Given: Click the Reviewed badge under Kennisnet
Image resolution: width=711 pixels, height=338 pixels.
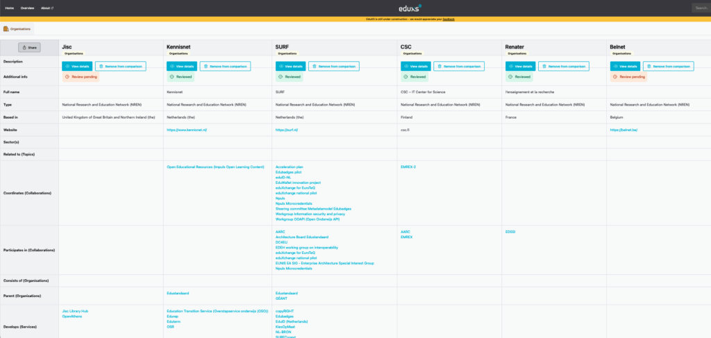Looking at the screenshot, I should [x=181, y=77].
